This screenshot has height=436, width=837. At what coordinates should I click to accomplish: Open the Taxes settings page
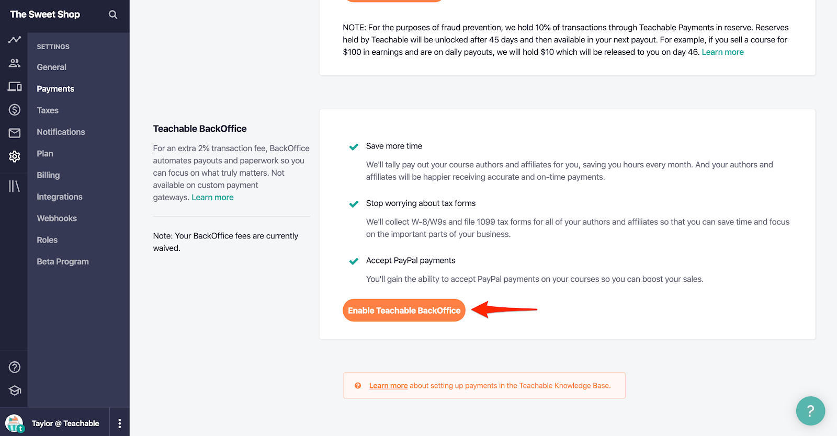(x=47, y=110)
